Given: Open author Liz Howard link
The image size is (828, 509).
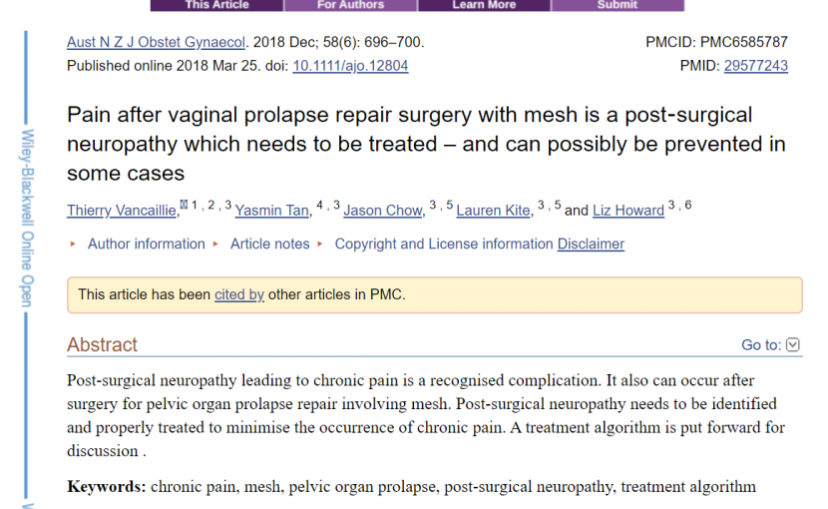Looking at the screenshot, I should pos(628,211).
